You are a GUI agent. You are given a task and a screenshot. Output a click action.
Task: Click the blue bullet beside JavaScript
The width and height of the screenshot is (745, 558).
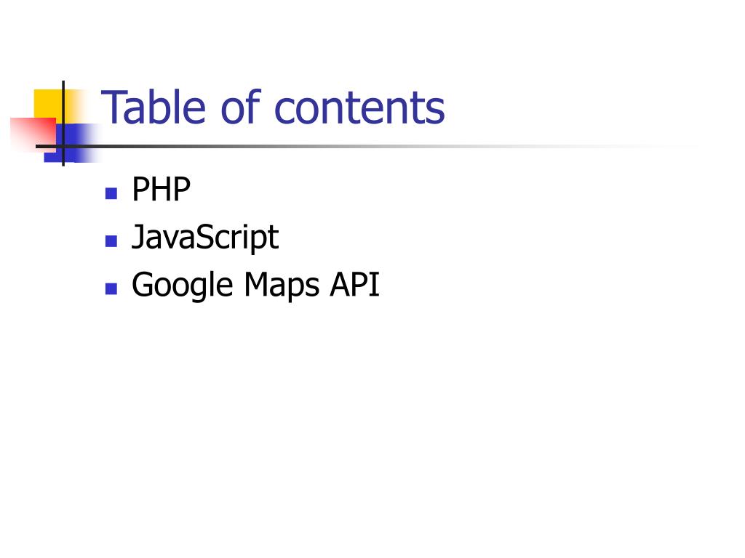111,241
